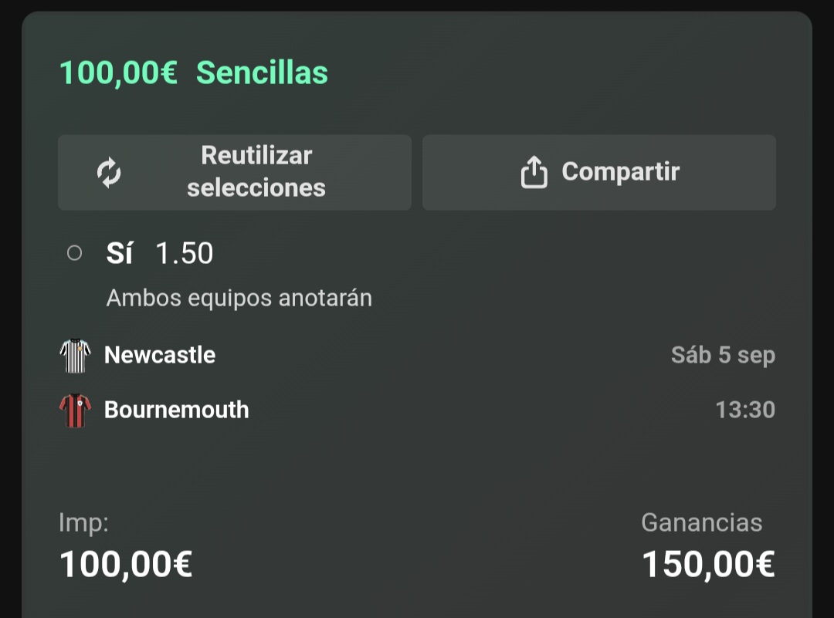Select the Sí selection label
Viewport: 834px width, 618px height.
(x=119, y=253)
